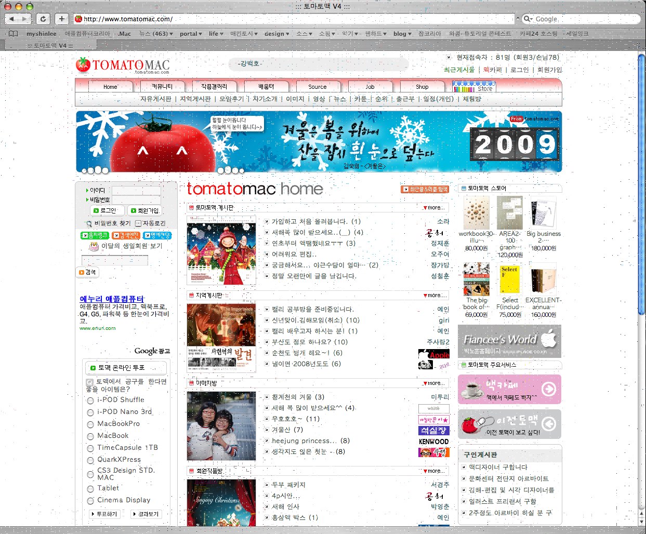Click the TomatoMac tomato logo
The width and height of the screenshot is (646, 534).
coord(83,65)
